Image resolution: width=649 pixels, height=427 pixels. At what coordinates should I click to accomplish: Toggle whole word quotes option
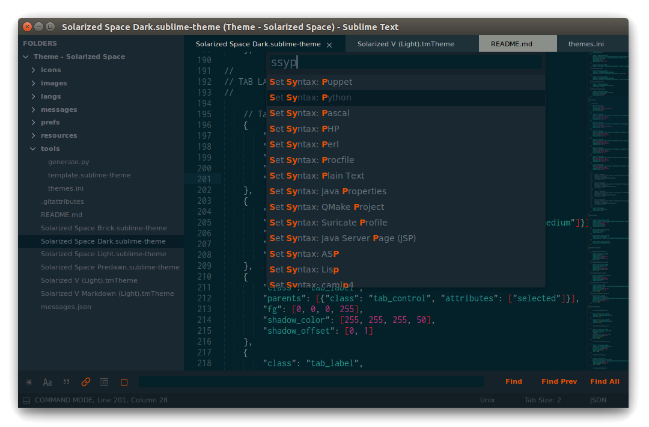click(x=66, y=382)
